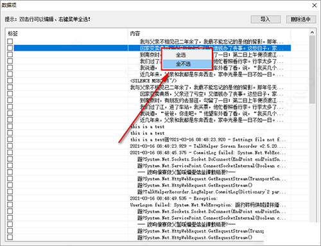Tick checkbox of 爸爸，你走吧 row
The image size is (321, 246).
click(x=10, y=113)
